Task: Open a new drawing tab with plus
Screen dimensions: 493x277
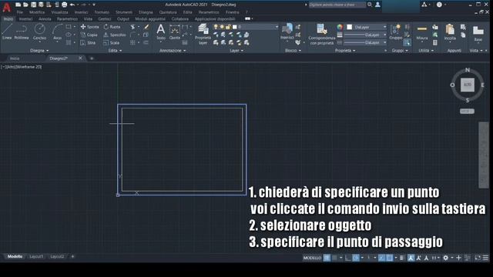Action: click(92, 58)
